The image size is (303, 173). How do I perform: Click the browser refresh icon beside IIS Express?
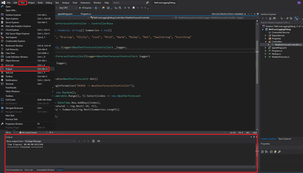95,8
